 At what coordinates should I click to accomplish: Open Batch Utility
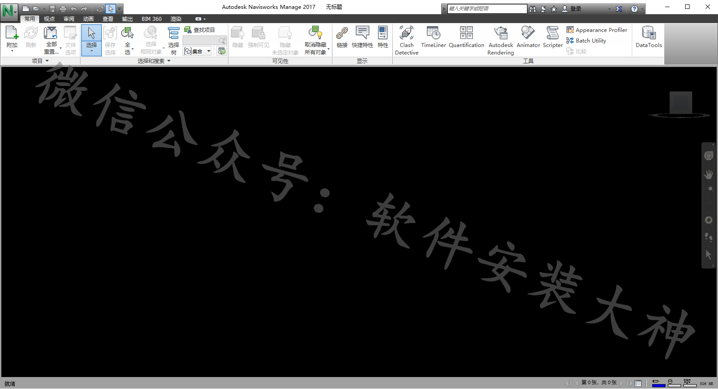coord(586,40)
